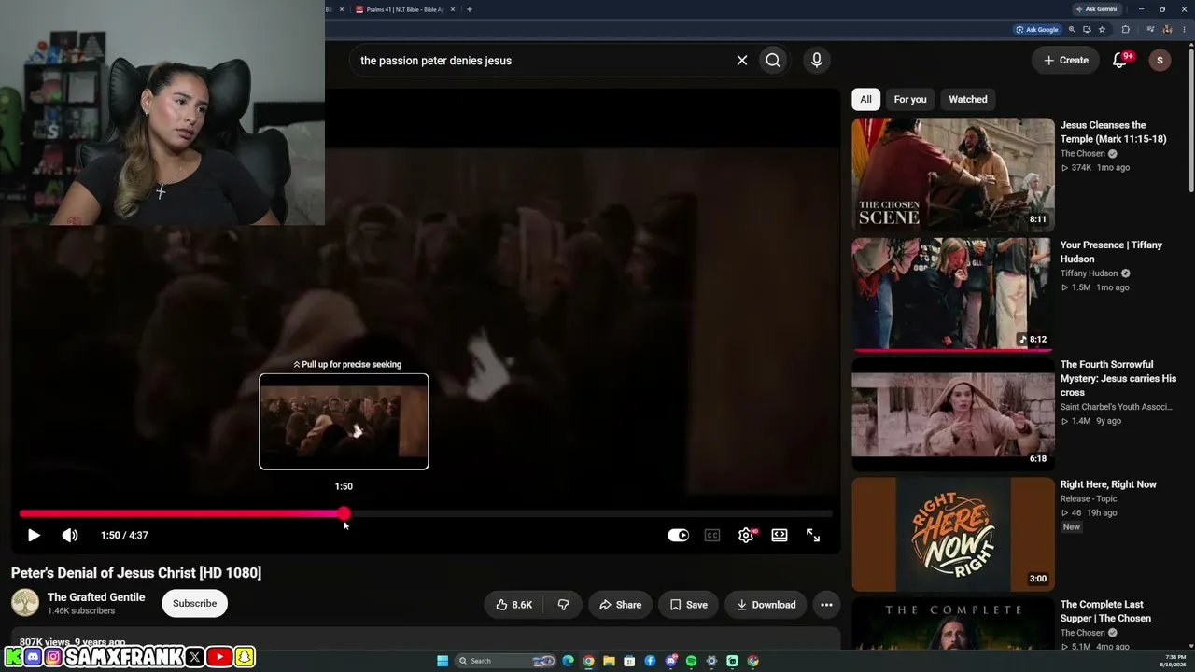This screenshot has height=672, width=1195.
Task: Download the video
Action: [x=766, y=605]
